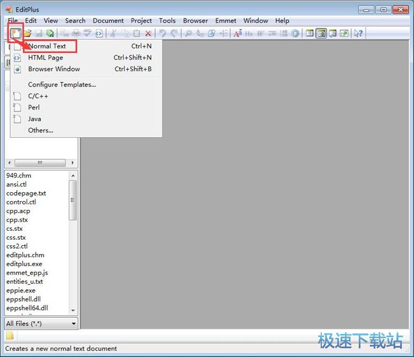Run the ABC spell check icon
The image size is (414, 357).
[x=87, y=34]
